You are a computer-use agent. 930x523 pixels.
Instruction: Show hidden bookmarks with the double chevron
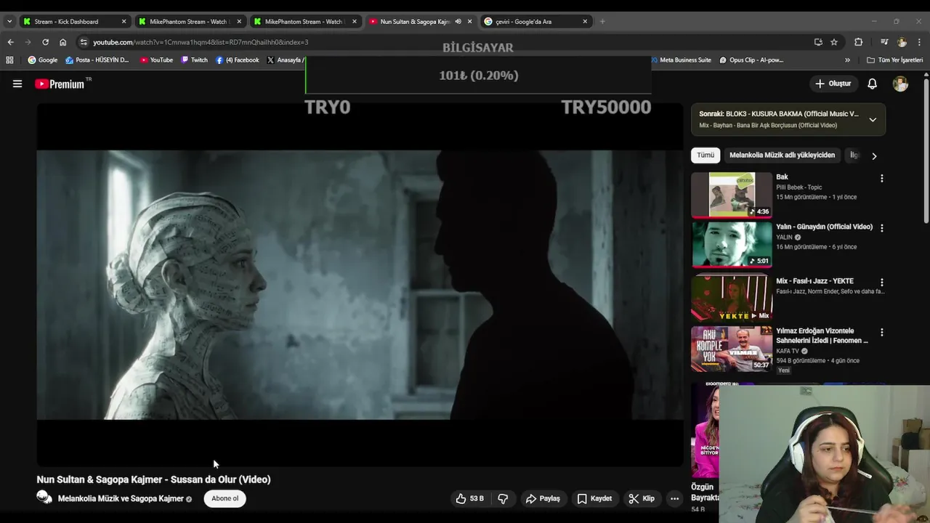(847, 60)
